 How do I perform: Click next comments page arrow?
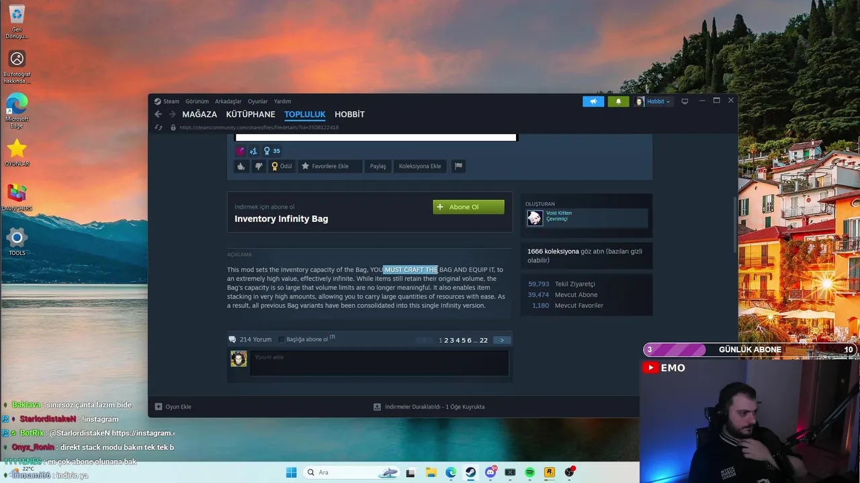[x=501, y=340]
